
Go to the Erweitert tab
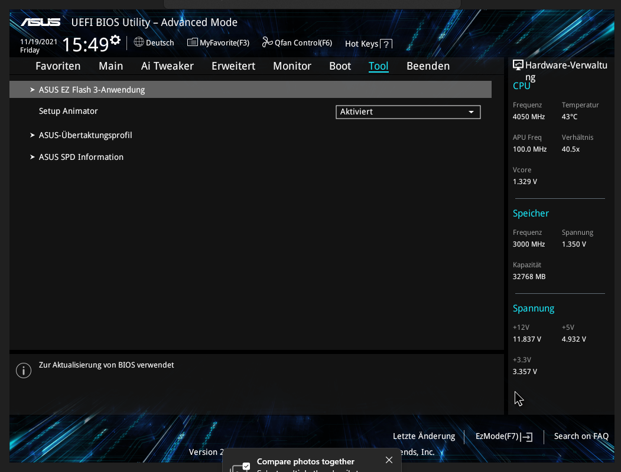coord(233,66)
